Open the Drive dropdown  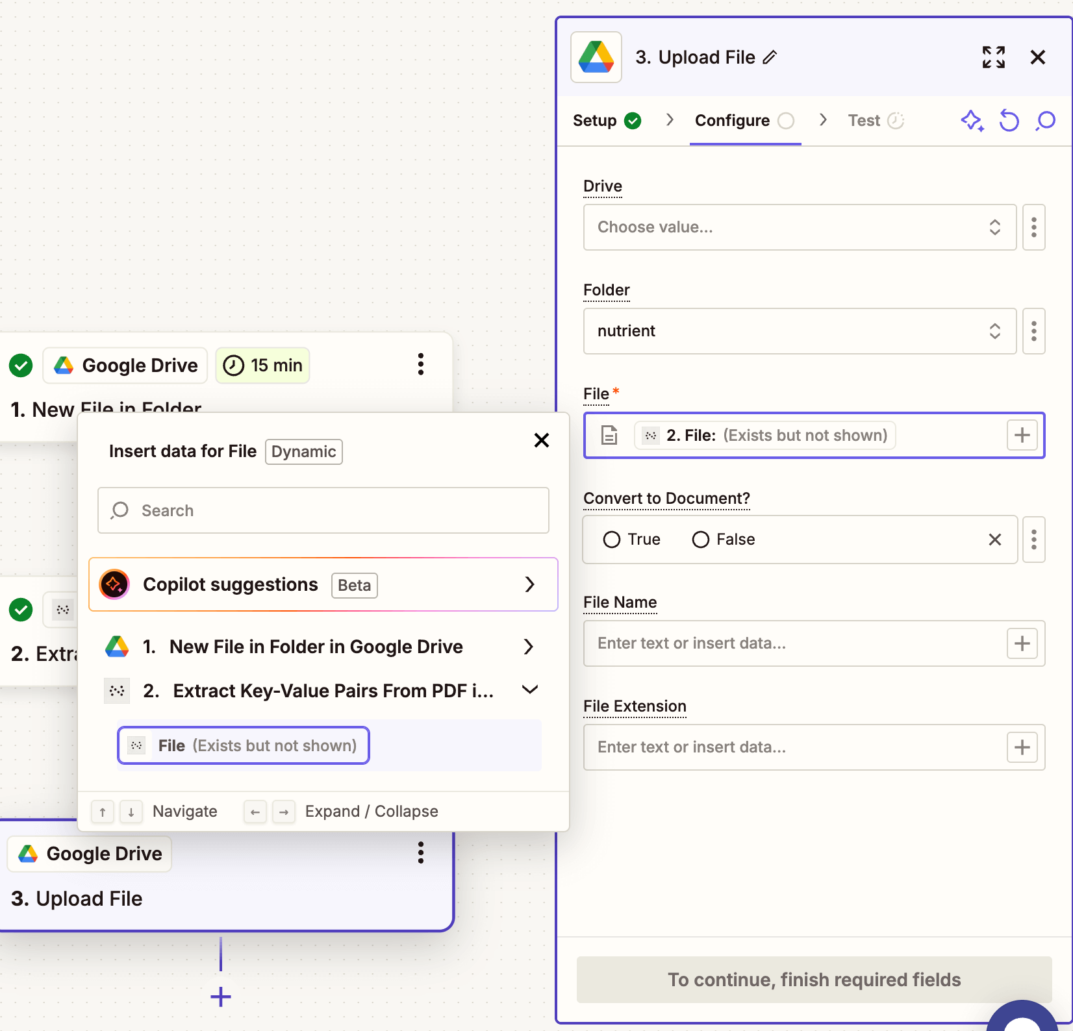point(799,227)
